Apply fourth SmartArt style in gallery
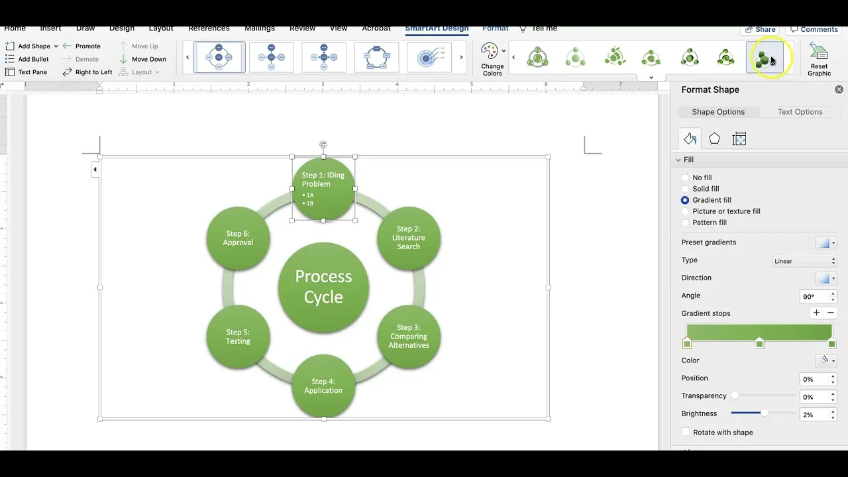Viewport: 848px width, 477px height. [651, 58]
